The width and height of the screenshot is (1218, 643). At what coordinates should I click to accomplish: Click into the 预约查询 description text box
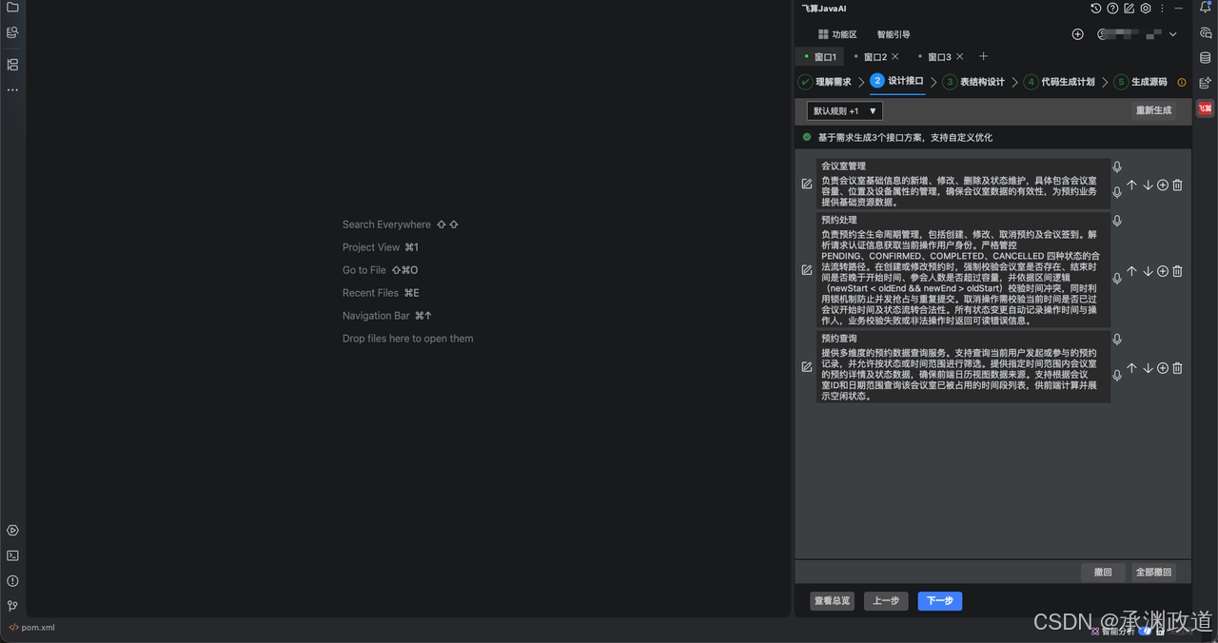point(962,374)
